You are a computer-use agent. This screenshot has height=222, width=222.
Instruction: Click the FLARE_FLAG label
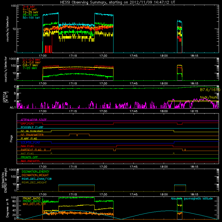coord(29,138)
